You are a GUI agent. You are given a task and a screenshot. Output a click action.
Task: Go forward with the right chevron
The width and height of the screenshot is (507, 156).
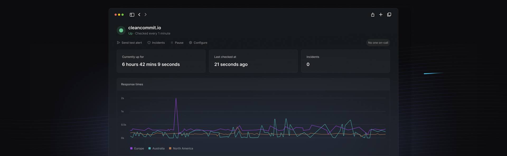(145, 15)
